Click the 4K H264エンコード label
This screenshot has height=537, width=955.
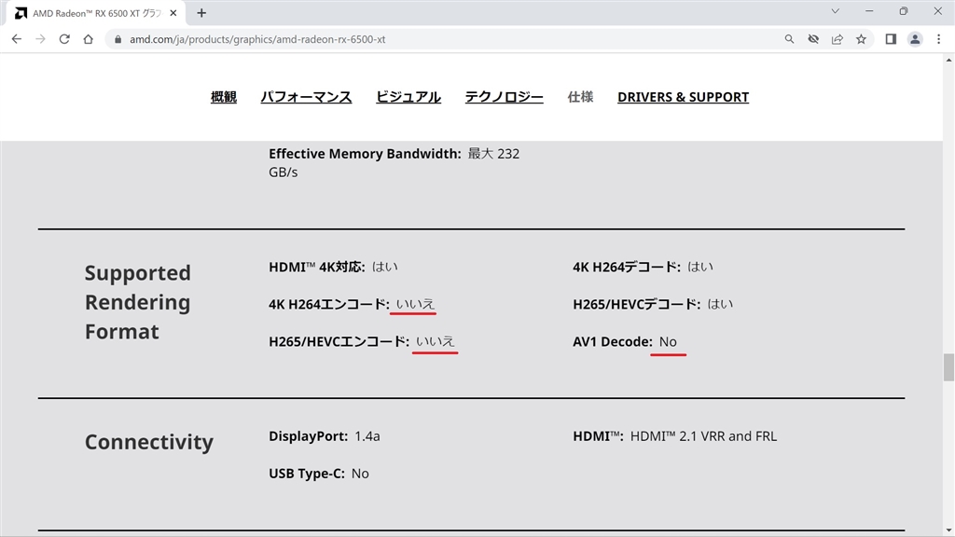click(329, 304)
